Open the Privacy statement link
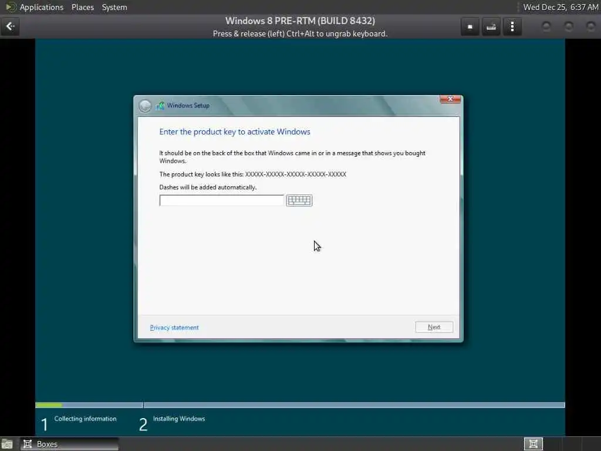This screenshot has width=601, height=451. pyautogui.click(x=174, y=328)
